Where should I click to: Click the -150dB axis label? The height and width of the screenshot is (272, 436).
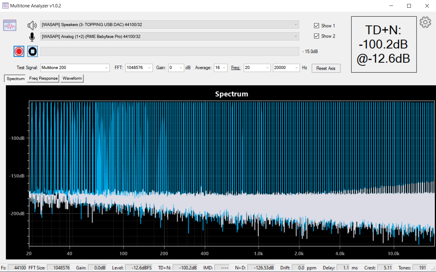(17, 176)
